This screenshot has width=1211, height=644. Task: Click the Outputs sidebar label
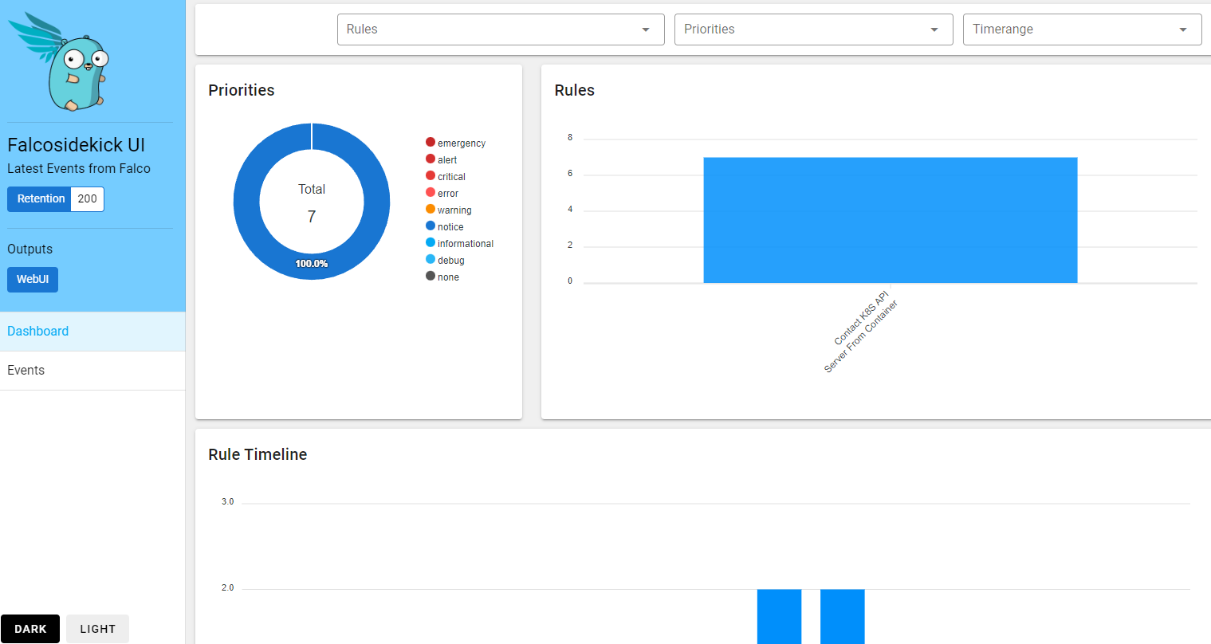pyautogui.click(x=30, y=249)
